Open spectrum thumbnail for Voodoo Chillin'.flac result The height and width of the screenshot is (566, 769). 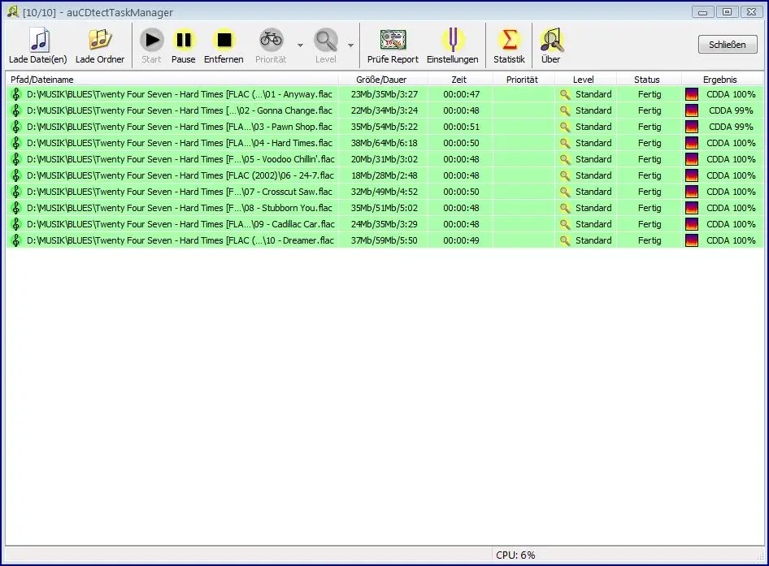692,159
